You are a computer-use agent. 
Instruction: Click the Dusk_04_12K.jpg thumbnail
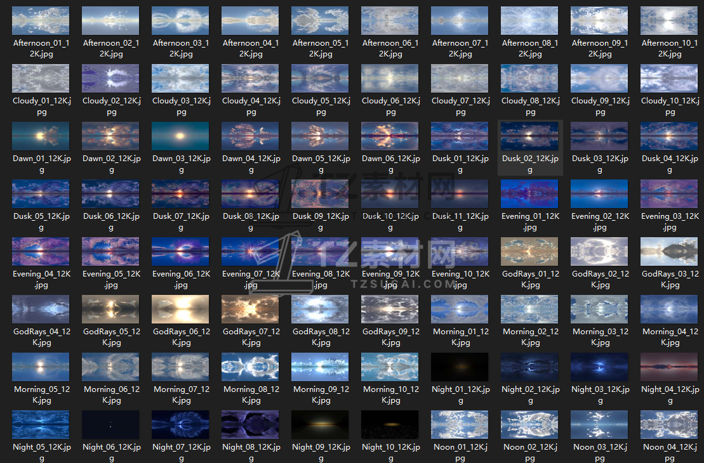[669, 136]
